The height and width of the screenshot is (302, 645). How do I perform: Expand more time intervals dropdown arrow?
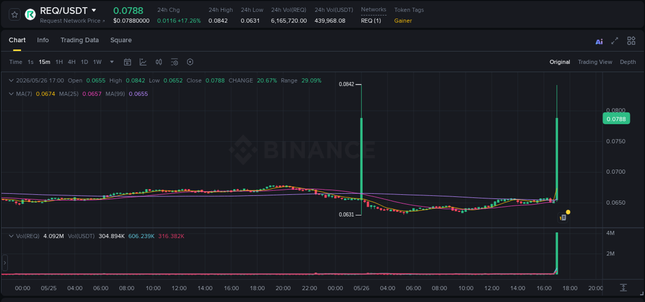coord(112,62)
